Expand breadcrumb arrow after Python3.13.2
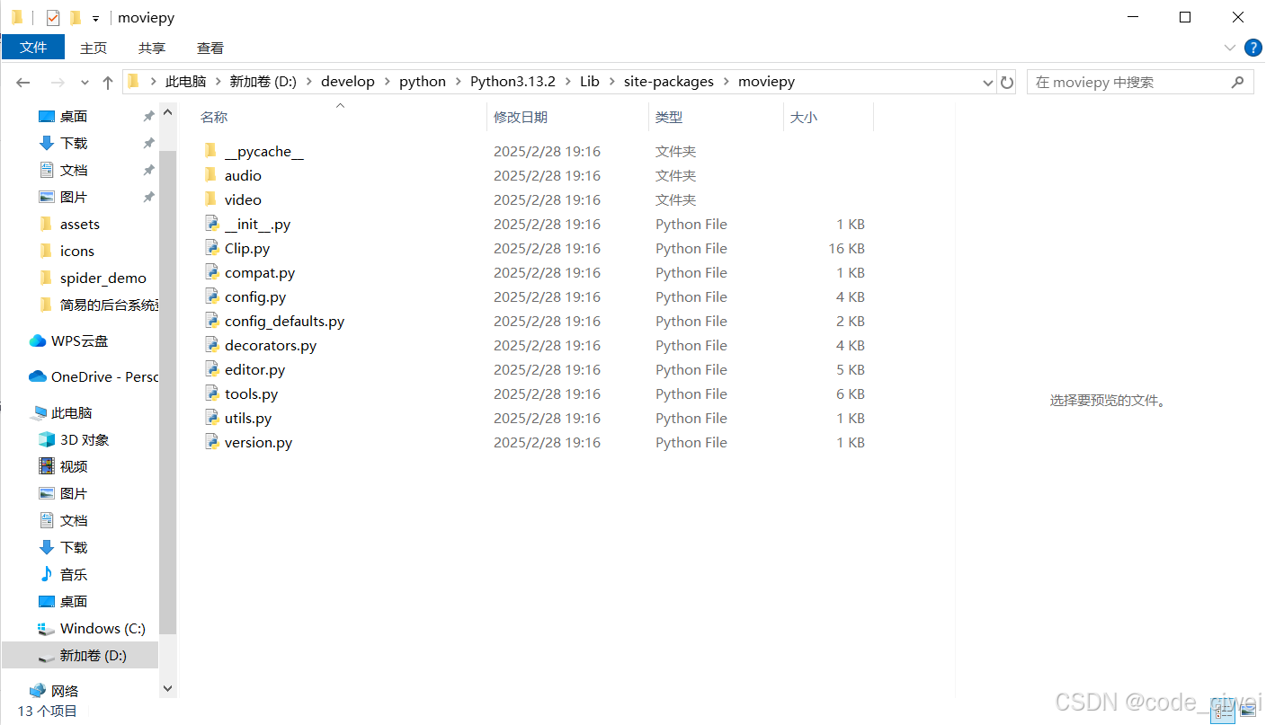 coord(567,81)
